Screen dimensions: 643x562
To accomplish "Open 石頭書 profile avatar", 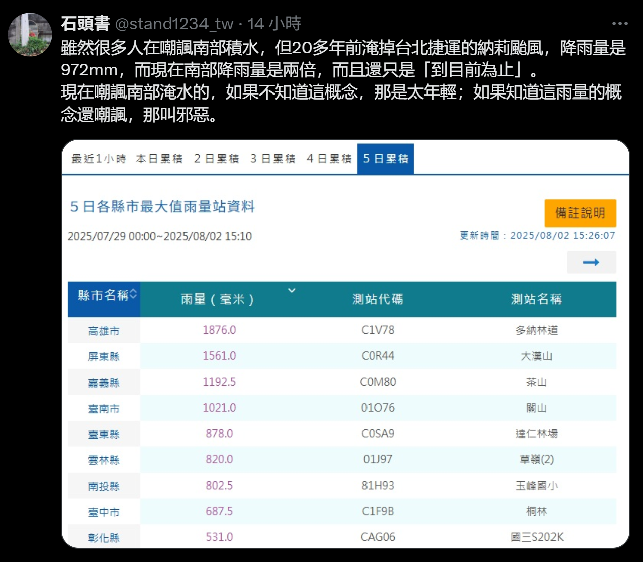I will click(x=30, y=34).
